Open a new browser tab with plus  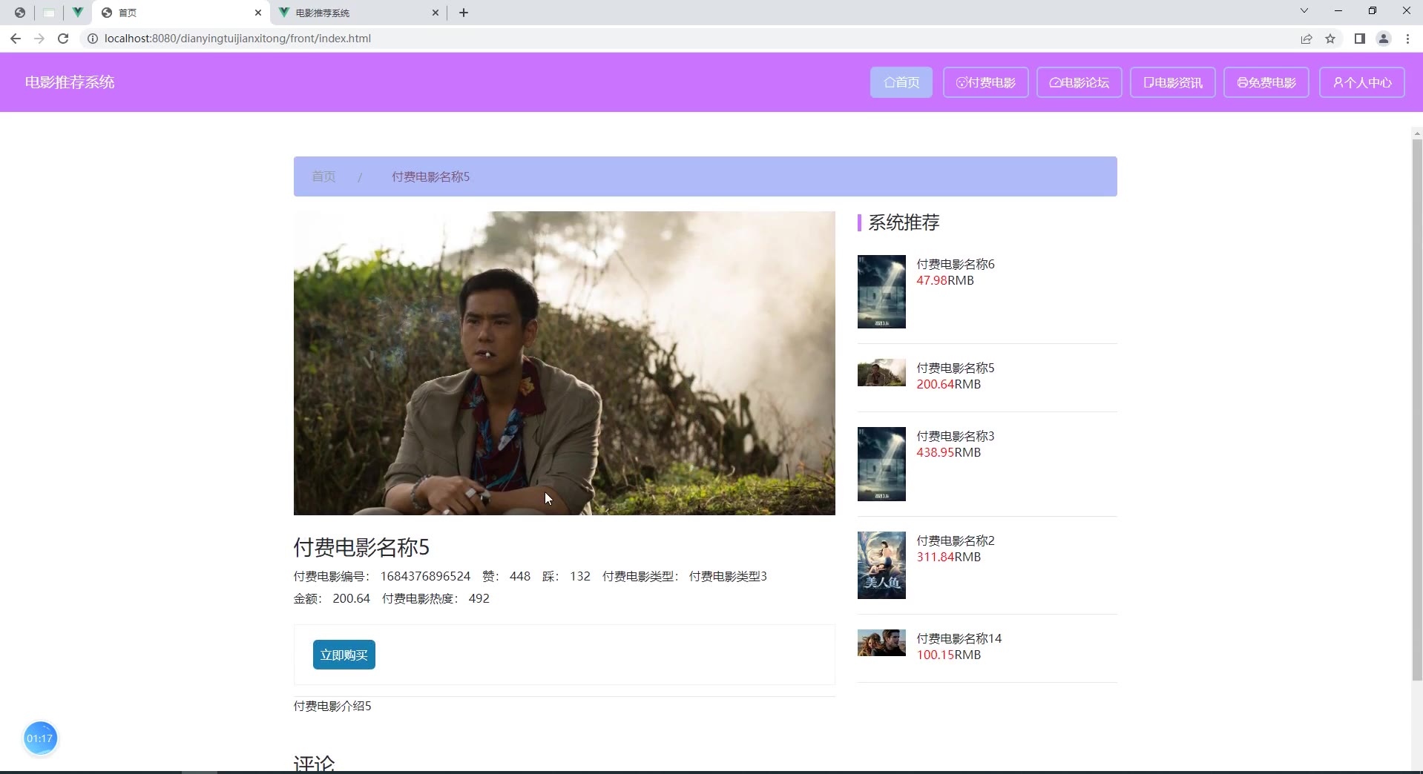pyautogui.click(x=464, y=13)
